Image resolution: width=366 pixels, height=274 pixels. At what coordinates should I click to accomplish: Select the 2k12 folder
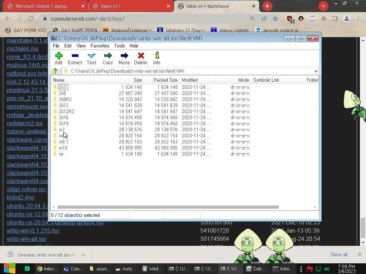click(64, 105)
